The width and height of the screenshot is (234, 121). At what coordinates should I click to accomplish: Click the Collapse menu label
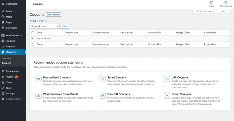click(x=13, y=99)
